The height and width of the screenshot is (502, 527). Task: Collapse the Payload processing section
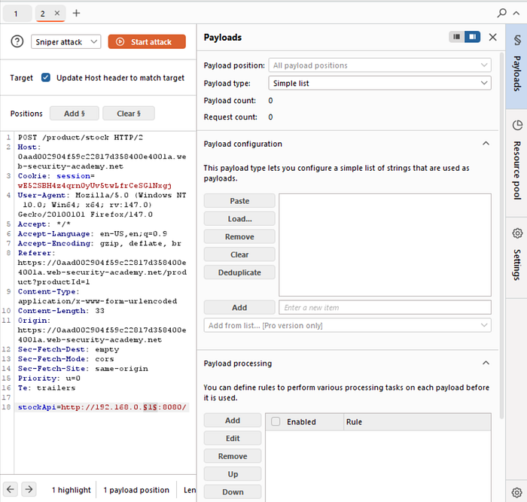486,363
